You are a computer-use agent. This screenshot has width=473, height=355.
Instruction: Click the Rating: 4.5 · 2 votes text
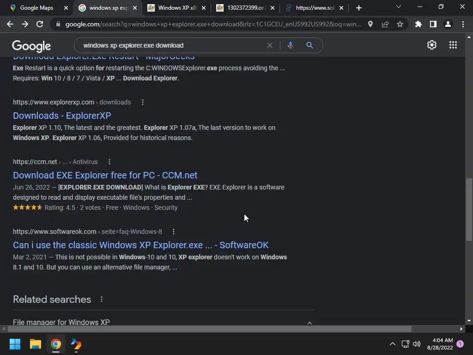point(73,208)
